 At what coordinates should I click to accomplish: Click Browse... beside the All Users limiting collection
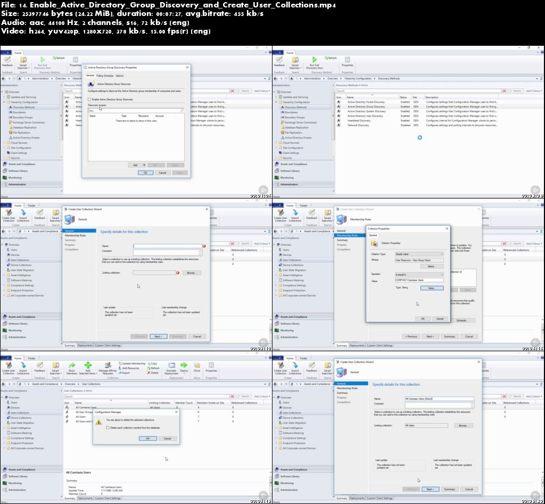pos(464,425)
